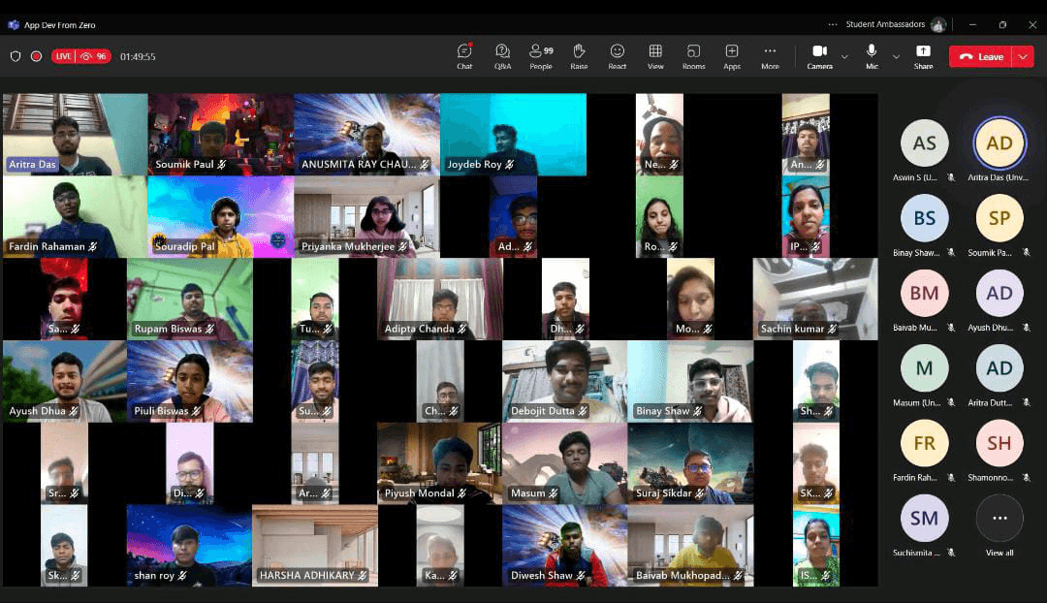
Task: Toggle the Mic mute
Action: click(x=872, y=56)
